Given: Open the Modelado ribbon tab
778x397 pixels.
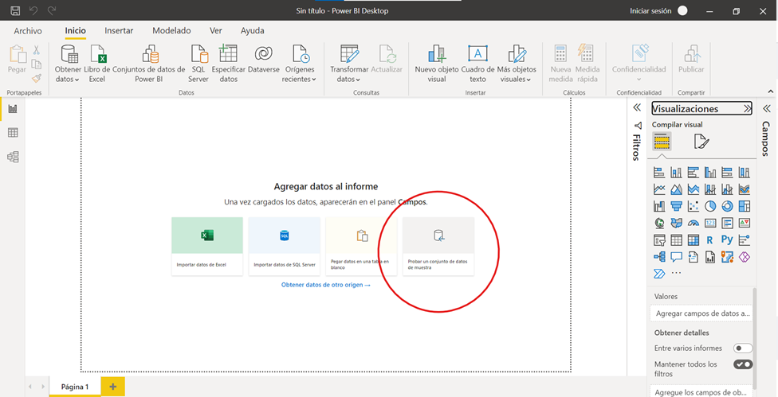Looking at the screenshot, I should [171, 31].
